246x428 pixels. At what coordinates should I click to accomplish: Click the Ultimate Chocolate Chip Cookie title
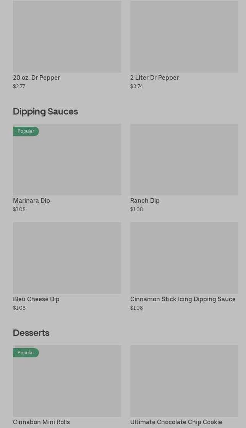pyautogui.click(x=176, y=422)
